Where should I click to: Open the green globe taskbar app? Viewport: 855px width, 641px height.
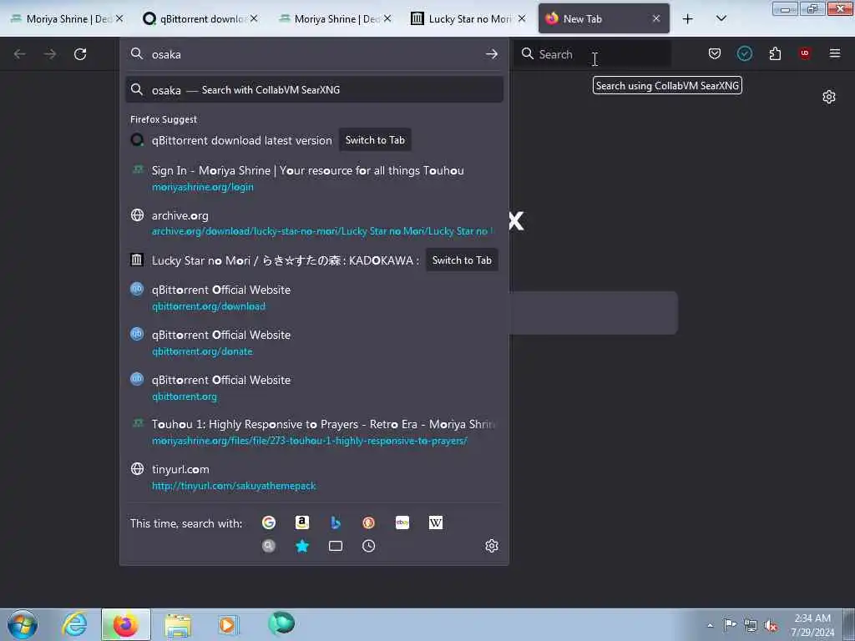tap(281, 623)
